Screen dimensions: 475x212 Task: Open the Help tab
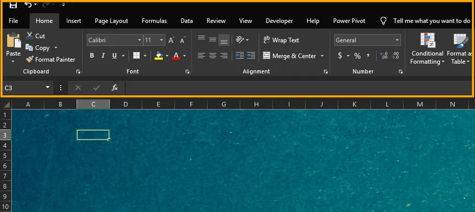click(x=313, y=21)
